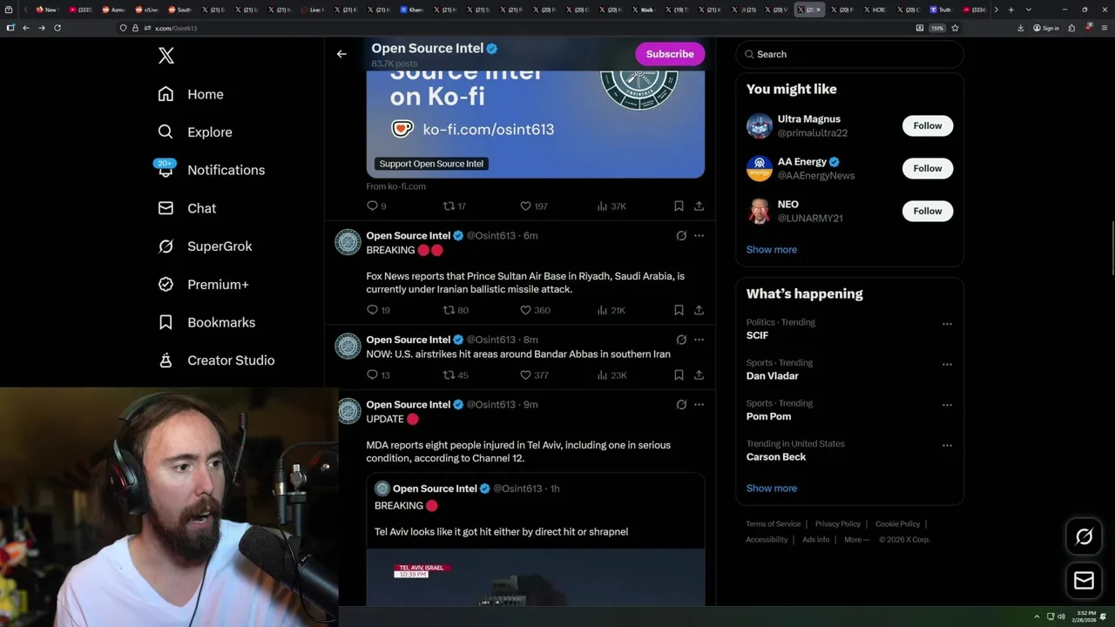Click Grok icon on Bandar Abbas post
Image resolution: width=1115 pixels, height=627 pixels.
tap(681, 340)
